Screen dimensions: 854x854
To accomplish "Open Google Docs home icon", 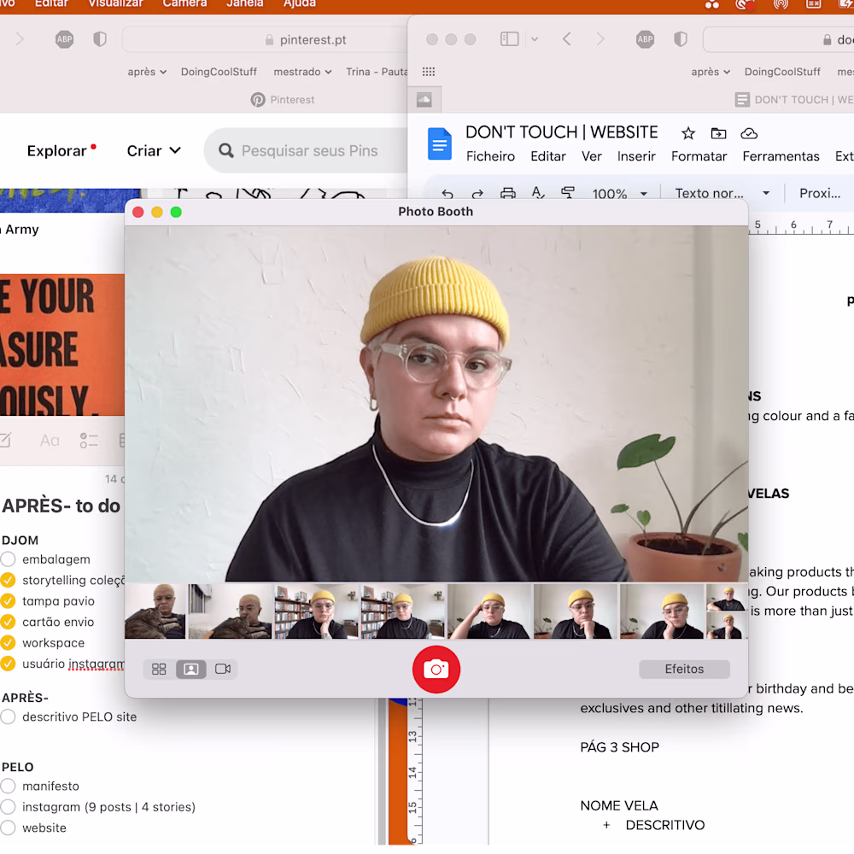I will point(440,143).
